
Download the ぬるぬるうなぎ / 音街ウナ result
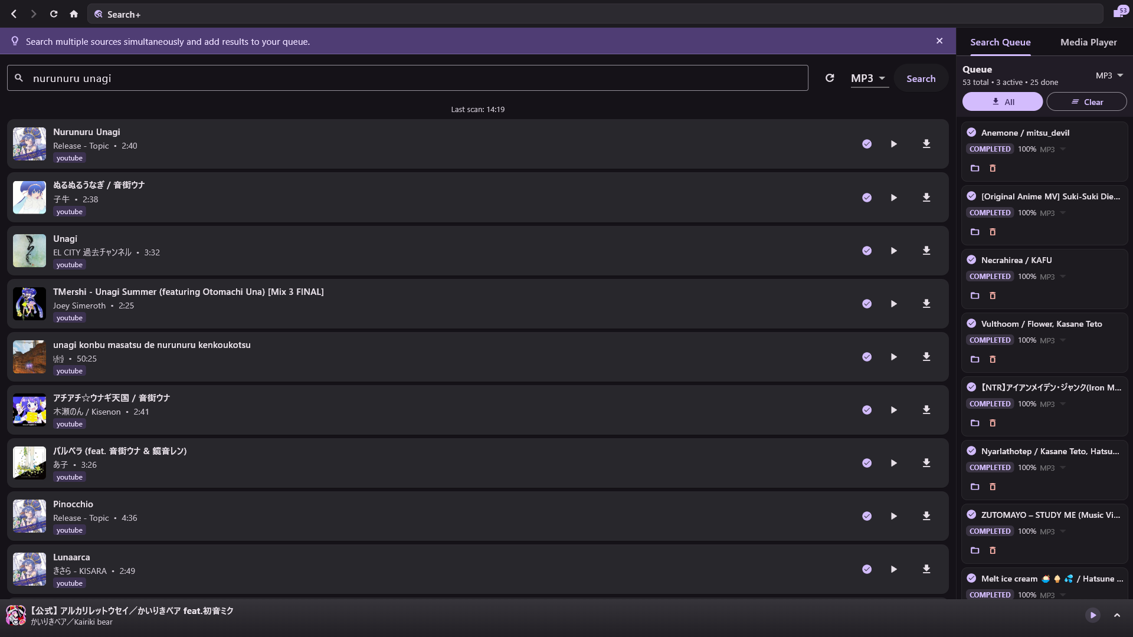[926, 198]
